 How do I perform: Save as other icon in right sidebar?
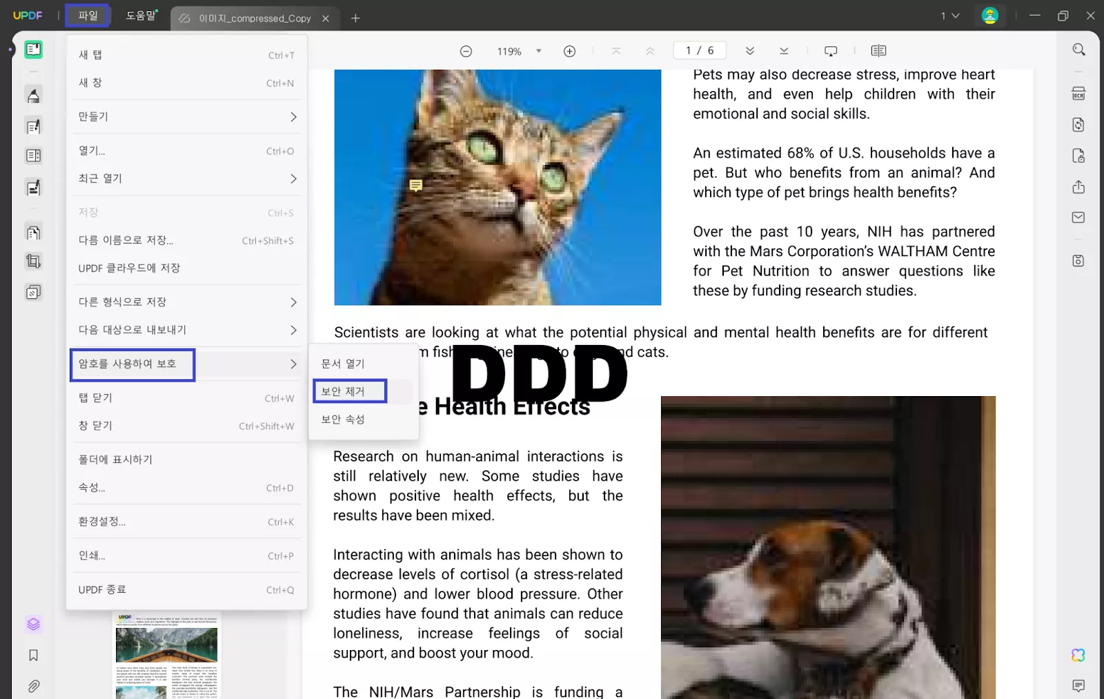tap(1078, 261)
